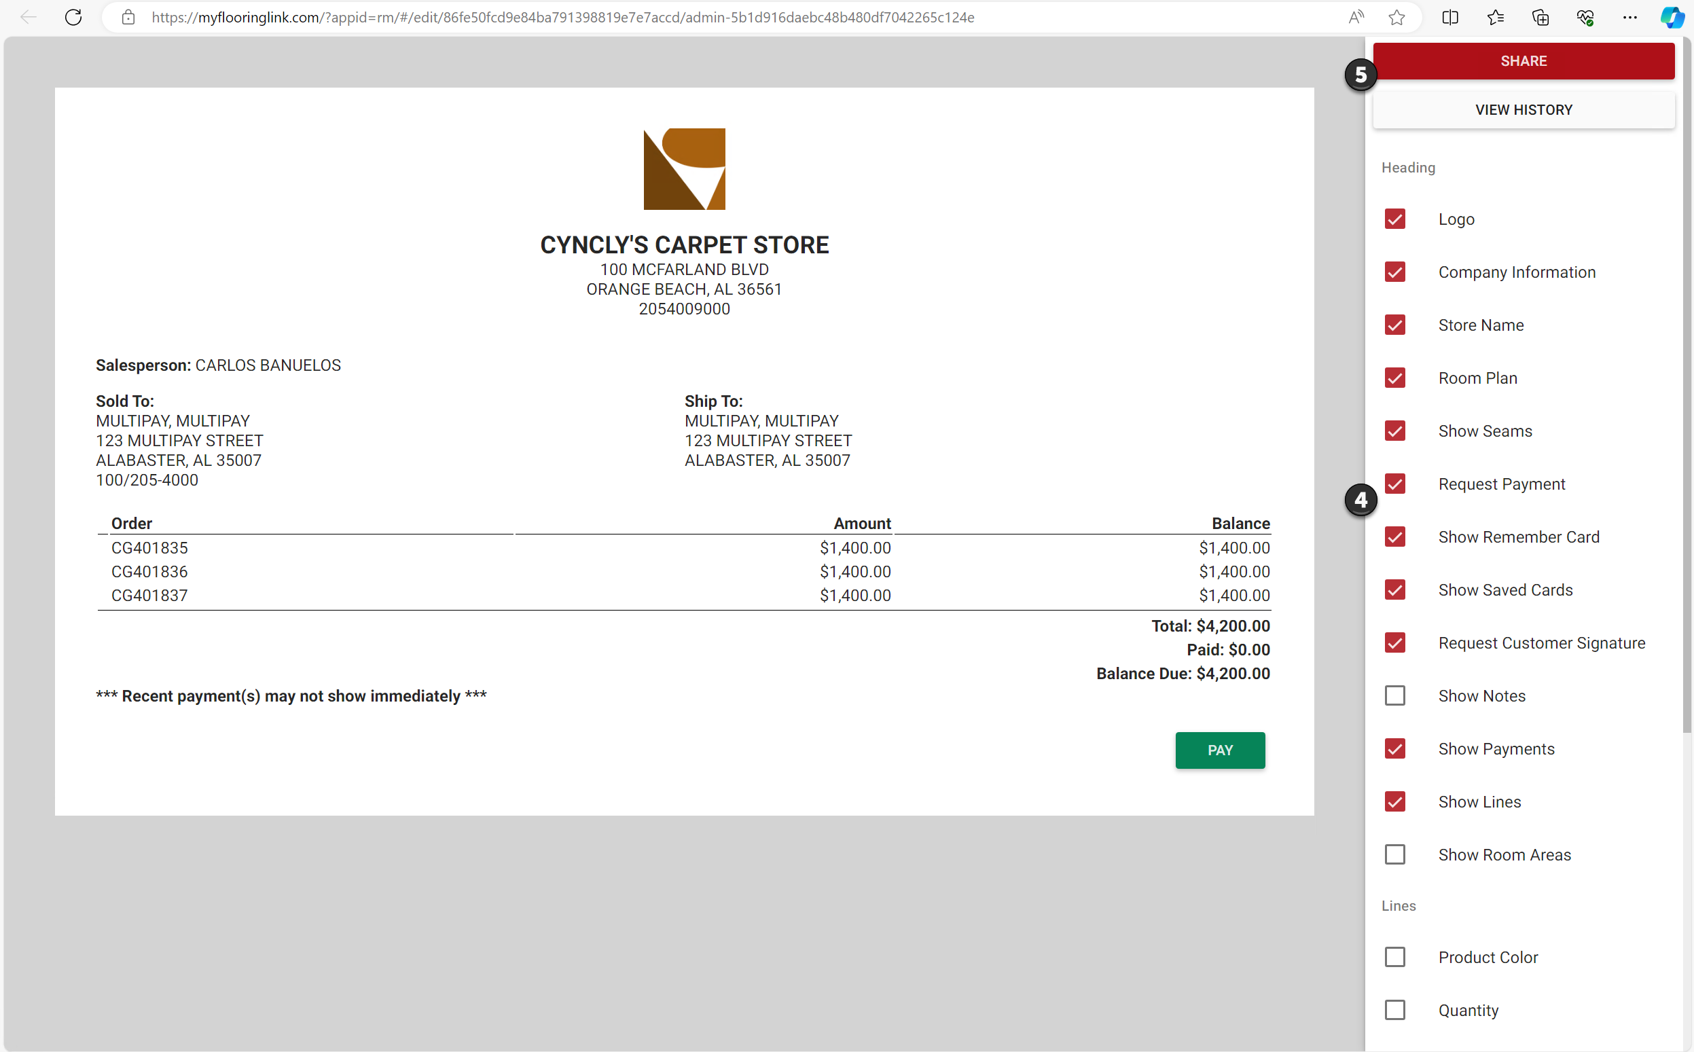The width and height of the screenshot is (1694, 1052).
Task: Toggle the Quantity checkbox
Action: (x=1396, y=1010)
